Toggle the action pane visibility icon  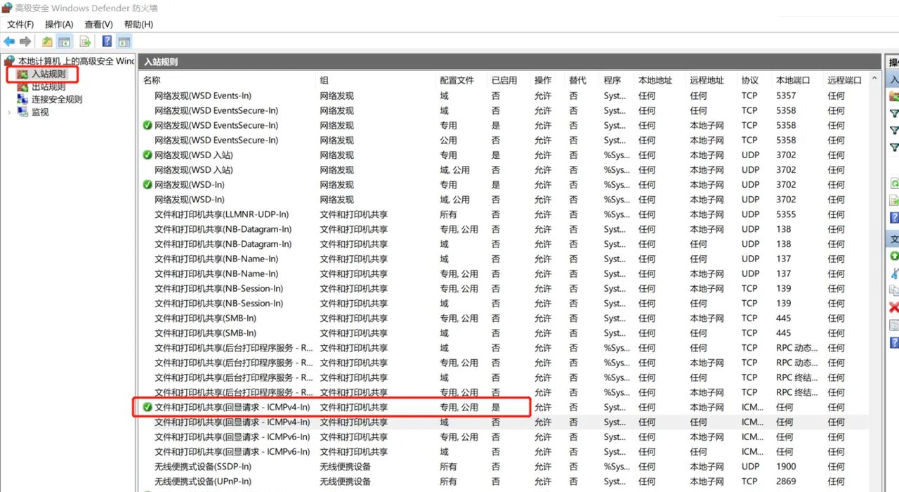pyautogui.click(x=124, y=41)
